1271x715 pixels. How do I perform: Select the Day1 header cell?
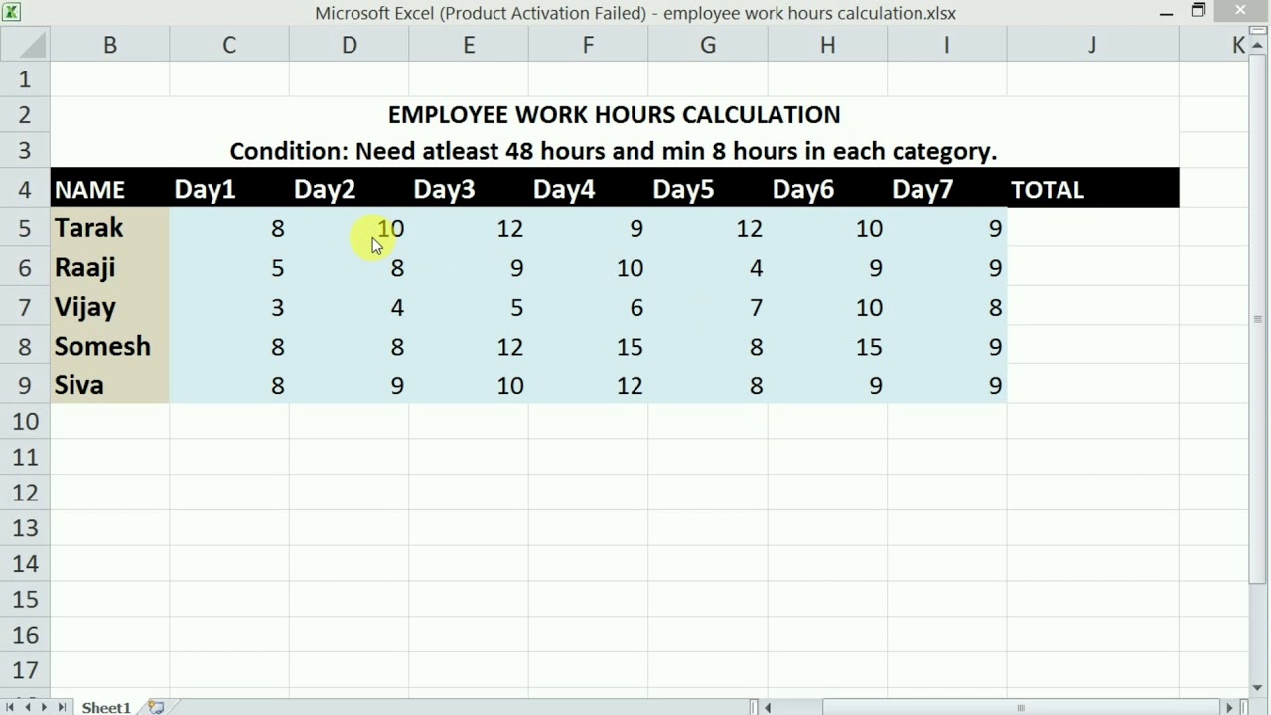tap(229, 189)
